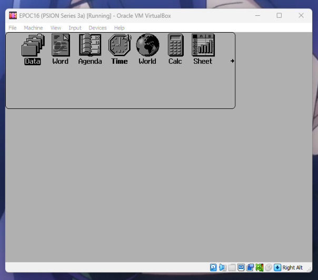318x280 pixels.
Task: Click the World text label
Action: [x=147, y=61]
